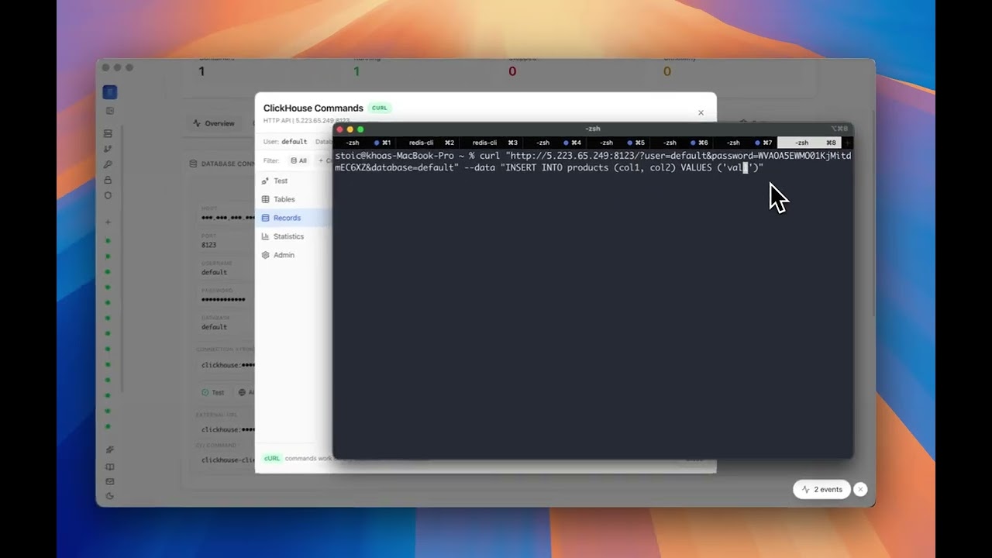Open the Tables section in ClickHouse Commands
The image size is (992, 558).
point(294,199)
